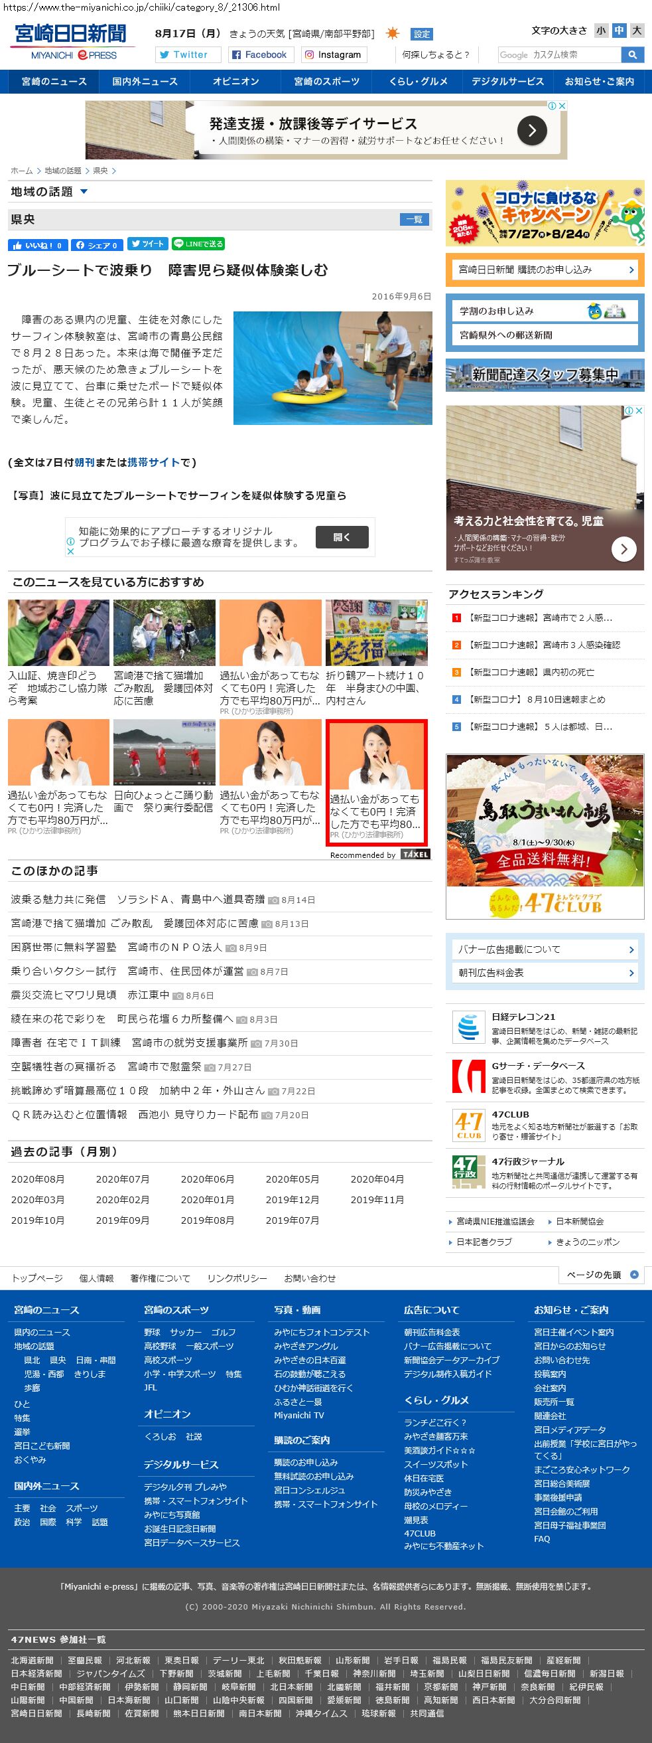Image resolution: width=652 pixels, height=1743 pixels.
Task: Click the Google カスタム検索 input field
Action: 558,55
